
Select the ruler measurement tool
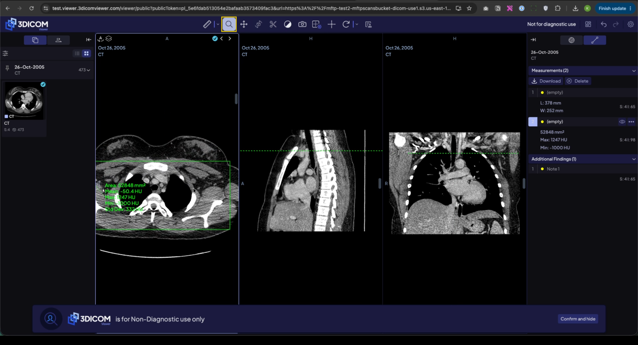[x=207, y=24]
